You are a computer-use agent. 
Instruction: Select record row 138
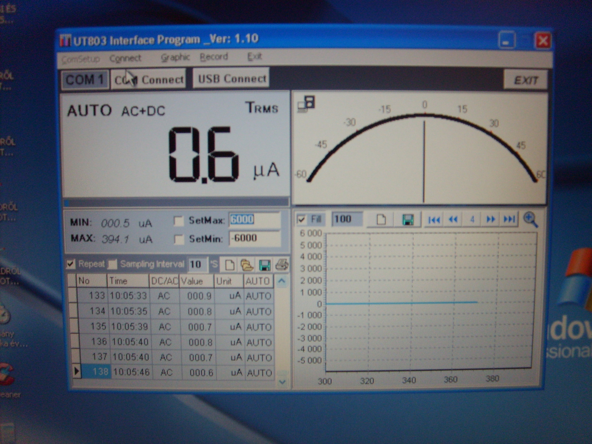(173, 372)
